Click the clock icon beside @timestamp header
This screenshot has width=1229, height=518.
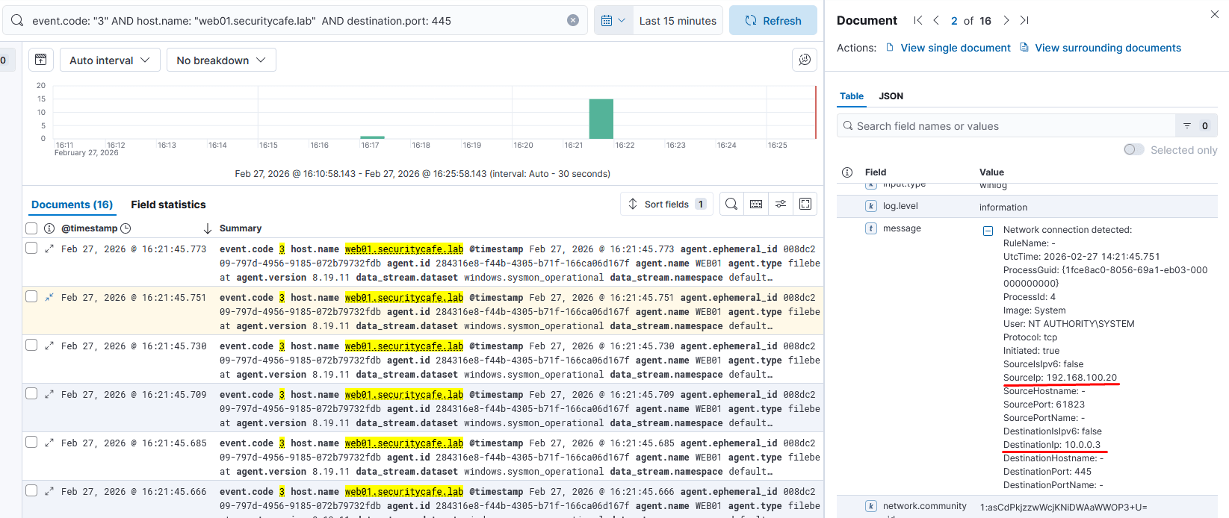[126, 228]
